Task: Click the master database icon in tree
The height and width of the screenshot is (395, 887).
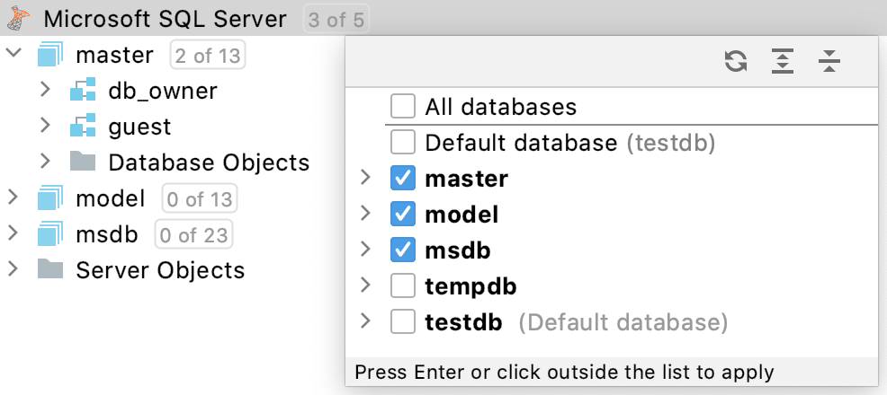Action: (50, 55)
